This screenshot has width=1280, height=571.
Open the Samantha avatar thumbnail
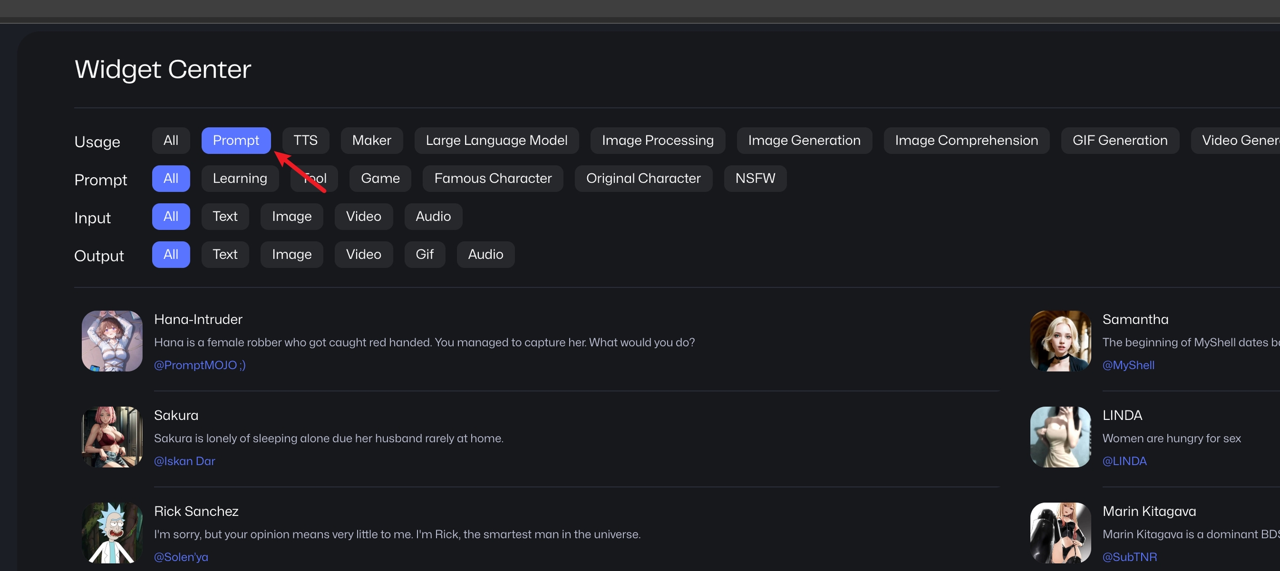click(1060, 341)
